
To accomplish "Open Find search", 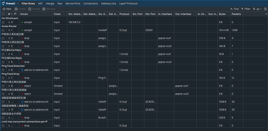I will click(x=234, y=9).
